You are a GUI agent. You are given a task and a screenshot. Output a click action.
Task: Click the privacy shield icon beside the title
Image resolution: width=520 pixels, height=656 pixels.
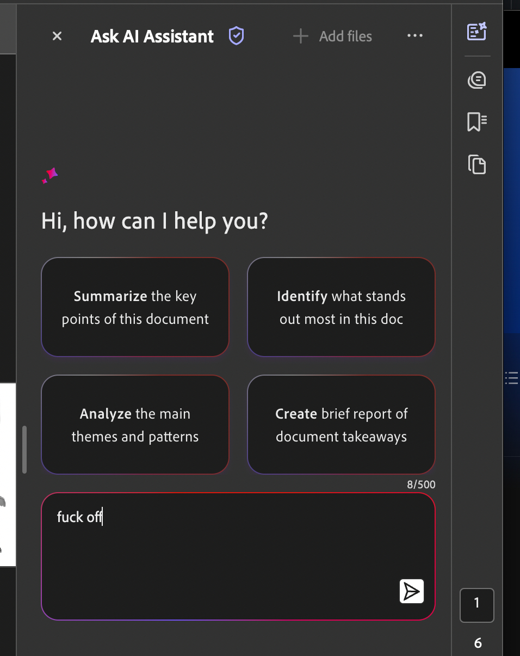pos(236,36)
